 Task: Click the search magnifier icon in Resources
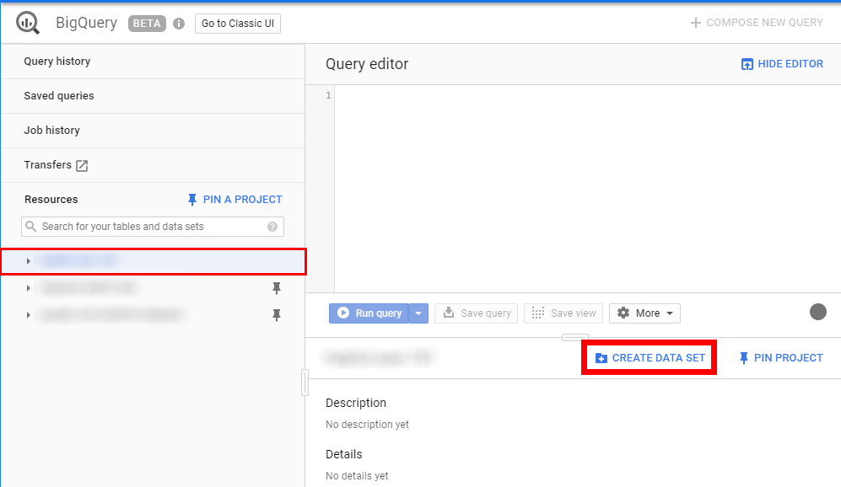[x=31, y=226]
